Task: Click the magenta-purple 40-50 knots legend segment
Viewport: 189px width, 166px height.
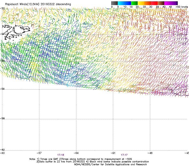Action: coord(171,3)
